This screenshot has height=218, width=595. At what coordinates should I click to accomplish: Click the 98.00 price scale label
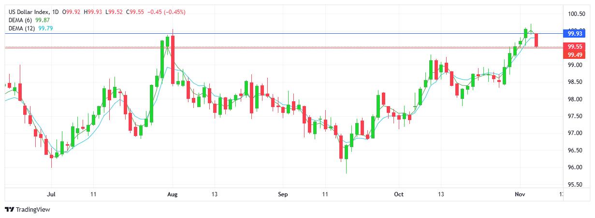(x=575, y=99)
